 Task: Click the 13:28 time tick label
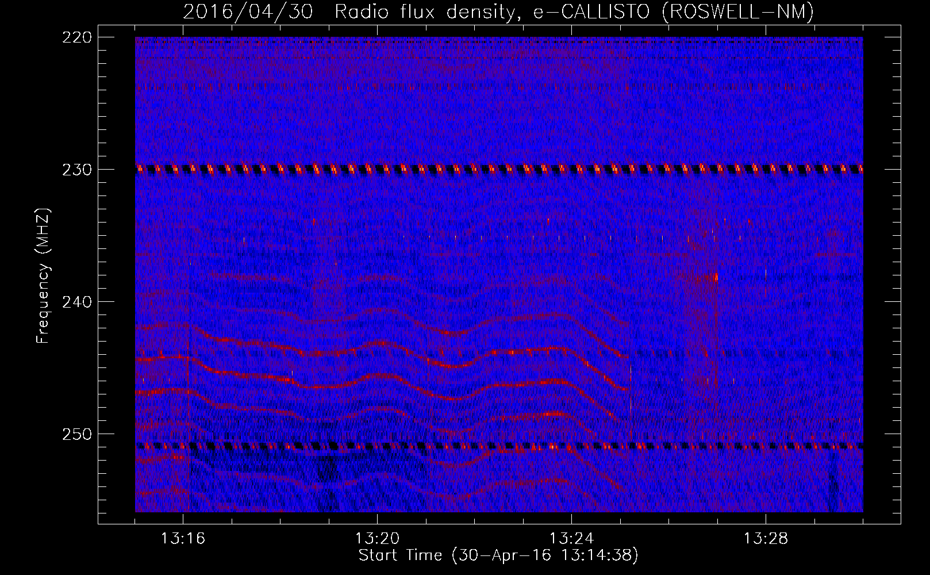coord(766,539)
